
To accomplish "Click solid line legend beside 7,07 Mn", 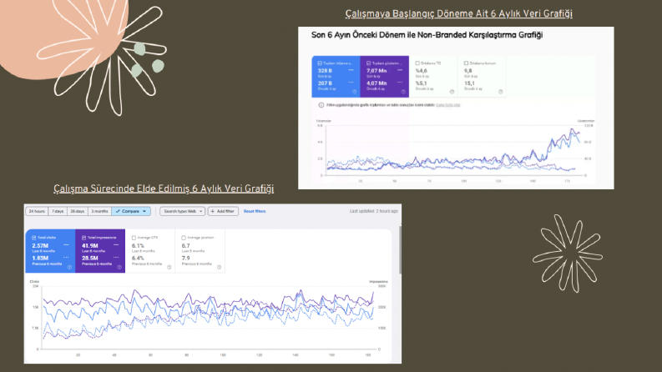I will pyautogui.click(x=400, y=70).
